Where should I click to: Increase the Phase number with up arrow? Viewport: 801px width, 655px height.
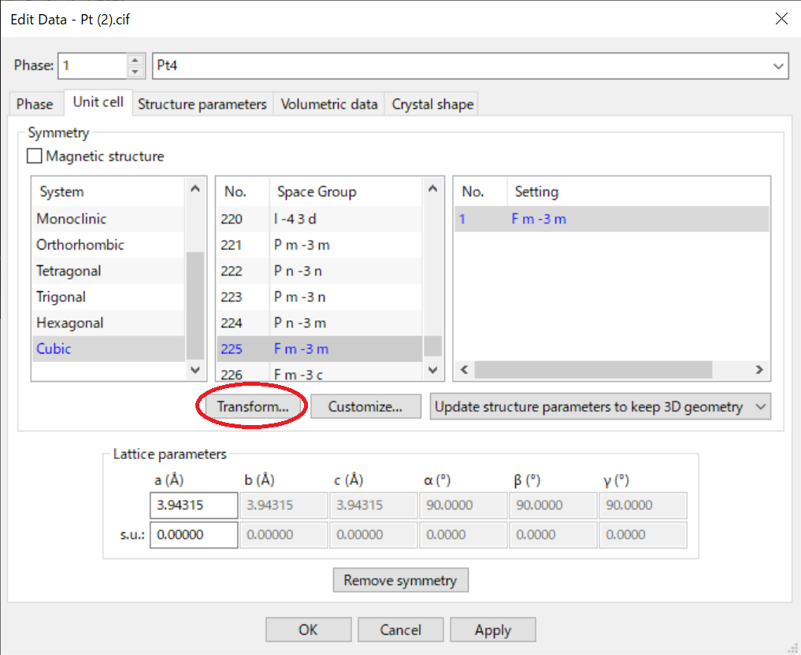(x=135, y=60)
